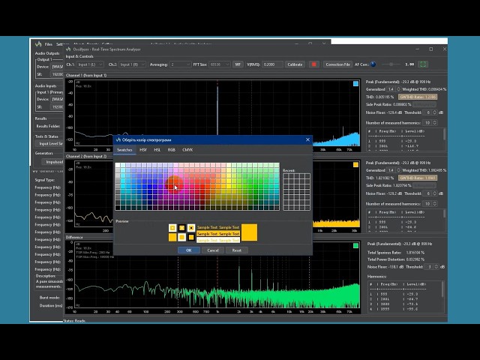Confirm the color with OK
This screenshot has height=360, width=480.
click(x=189, y=250)
